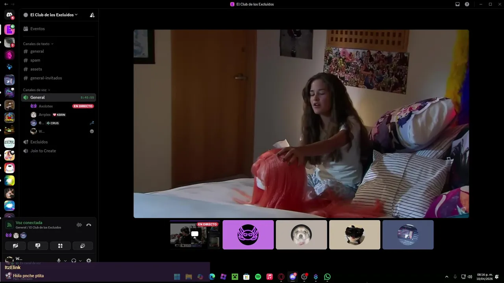
Task: Select the black-hat avatar participant tile
Action: (355, 235)
